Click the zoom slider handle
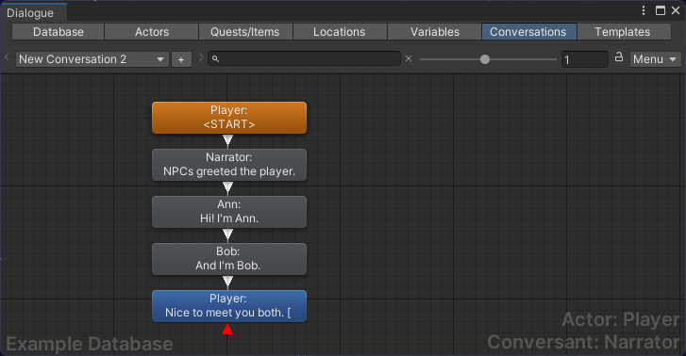This screenshot has width=686, height=356. click(x=485, y=59)
